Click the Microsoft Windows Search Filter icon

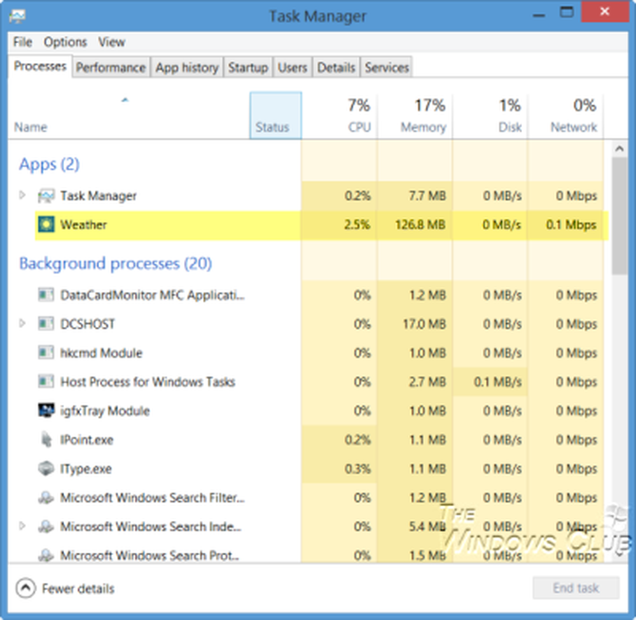coord(46,497)
